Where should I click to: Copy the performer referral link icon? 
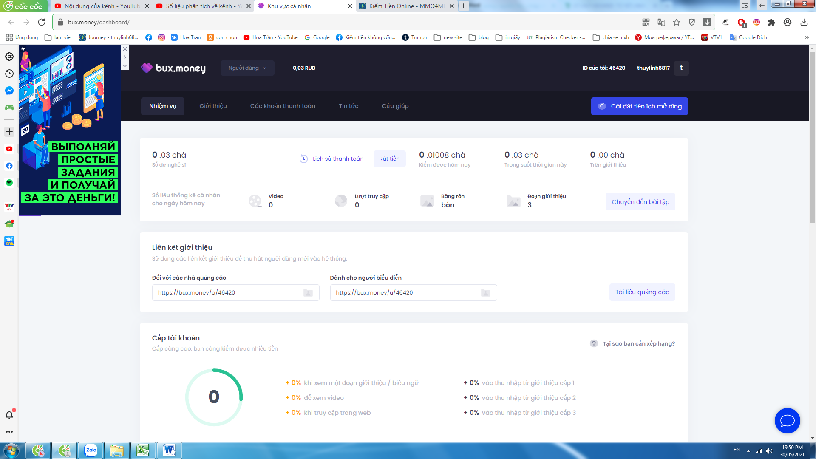point(485,293)
